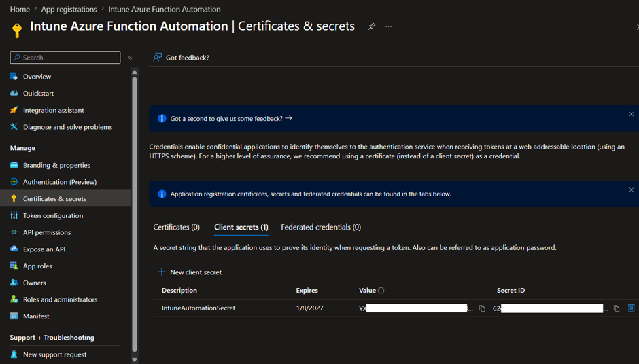Open App roles

tap(37, 266)
